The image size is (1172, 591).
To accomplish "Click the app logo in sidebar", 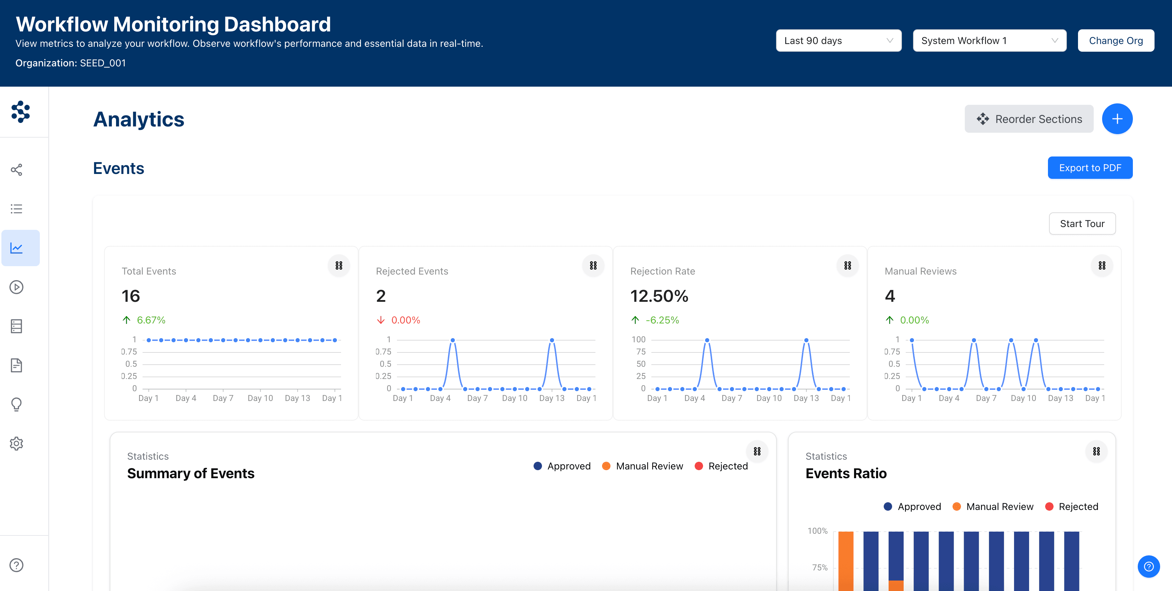I will coord(21,112).
